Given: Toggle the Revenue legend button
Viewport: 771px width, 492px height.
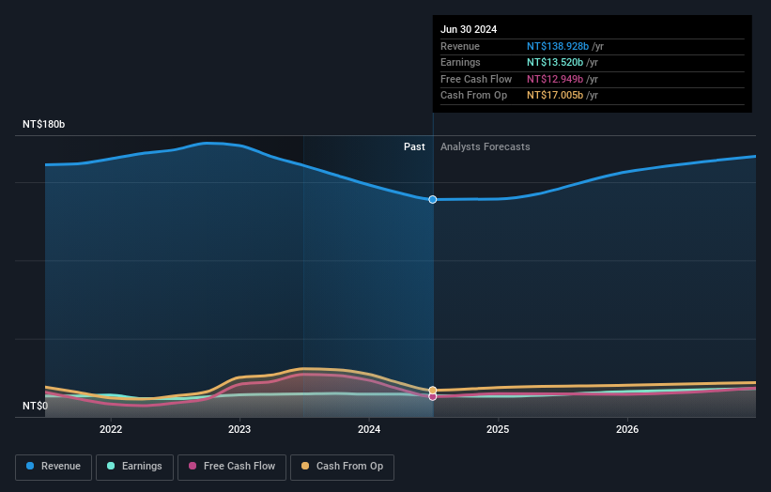Looking at the screenshot, I should [x=54, y=467].
